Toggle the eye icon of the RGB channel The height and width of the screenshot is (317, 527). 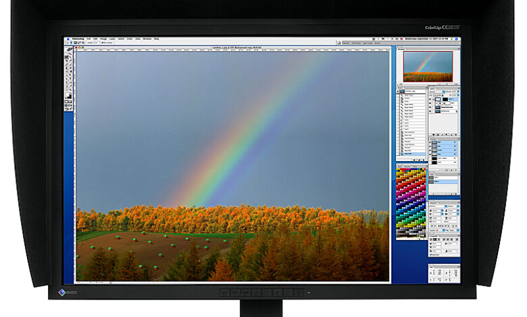[430, 142]
